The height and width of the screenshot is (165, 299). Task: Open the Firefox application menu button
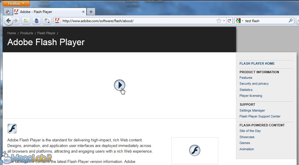16,4
